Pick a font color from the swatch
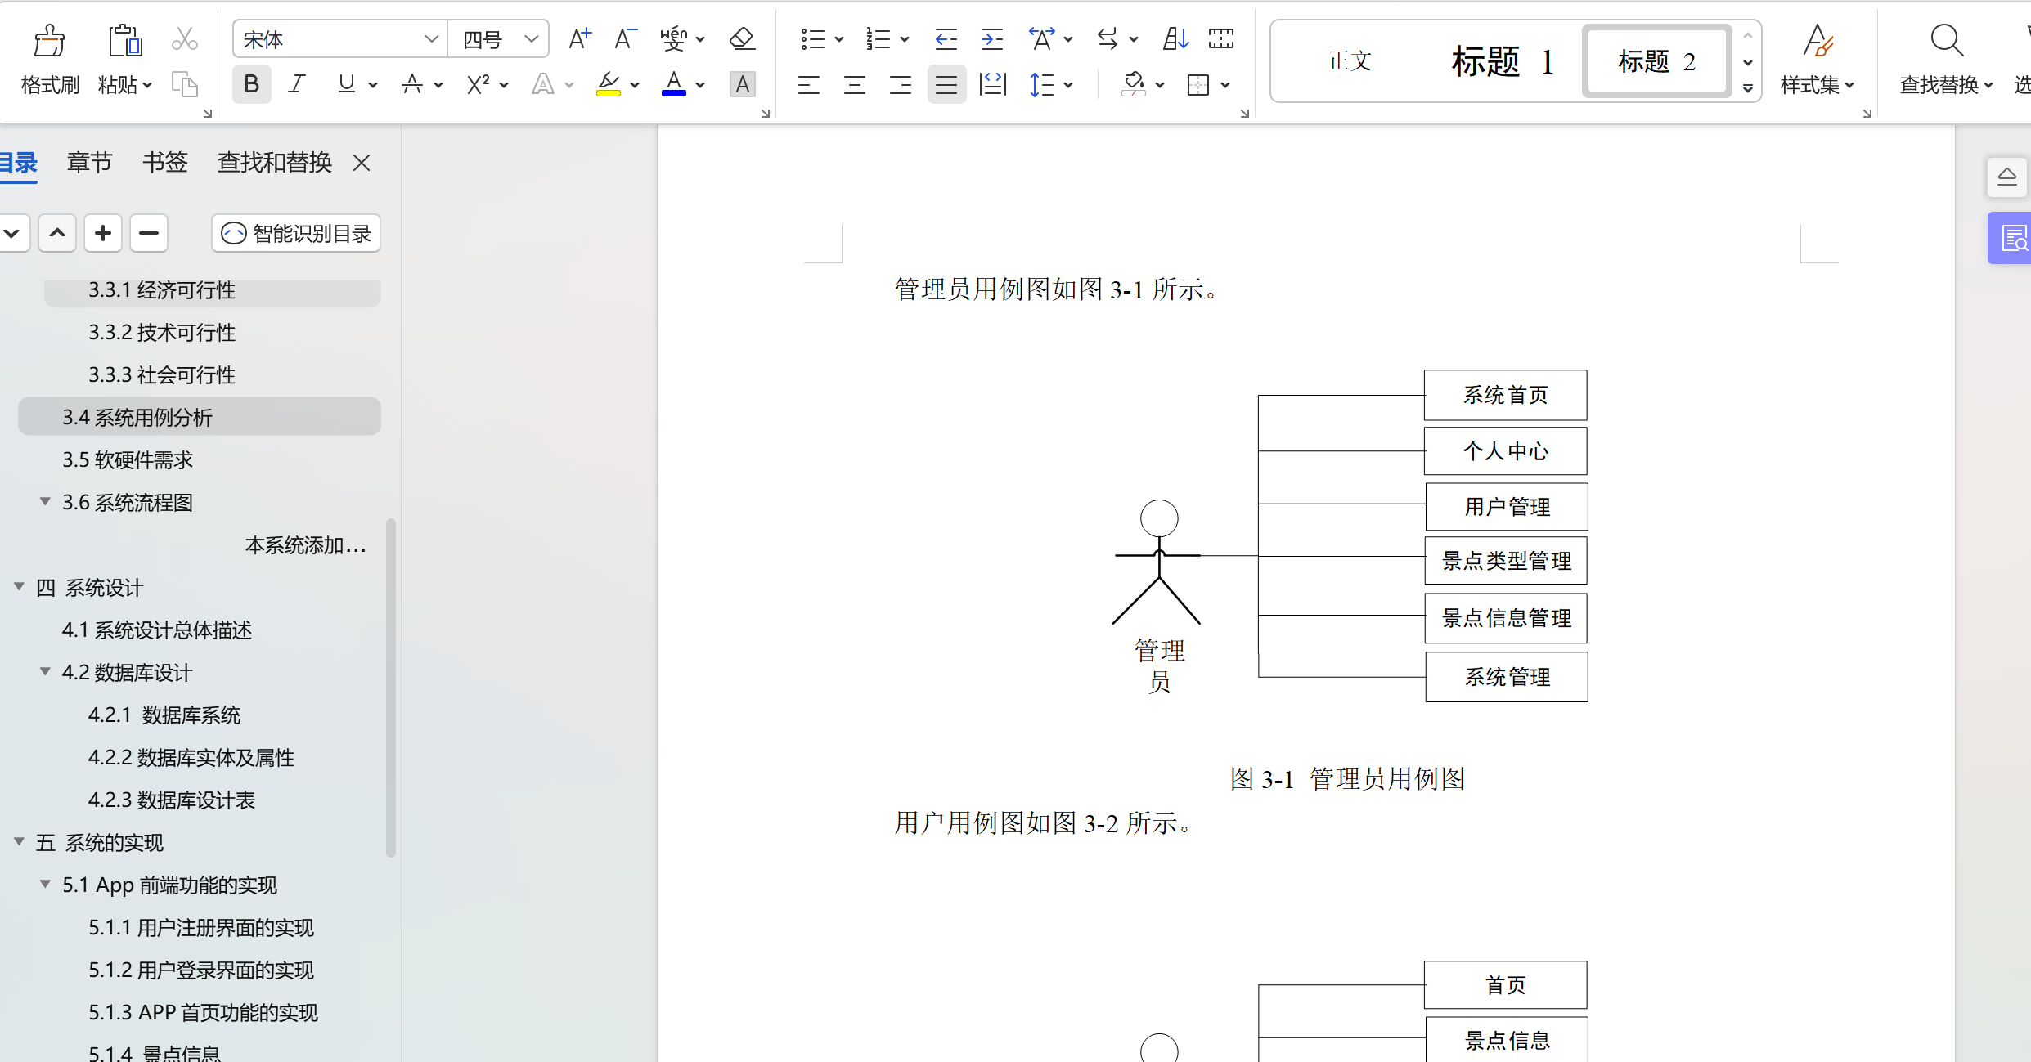Viewport: 2031px width, 1062px height. pyautogui.click(x=672, y=84)
